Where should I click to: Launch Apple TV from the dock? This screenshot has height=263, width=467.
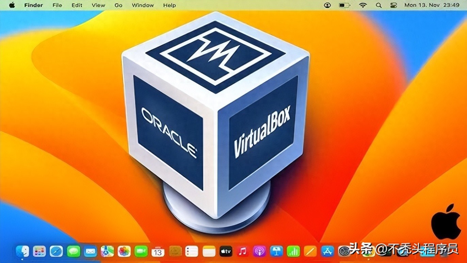226,251
